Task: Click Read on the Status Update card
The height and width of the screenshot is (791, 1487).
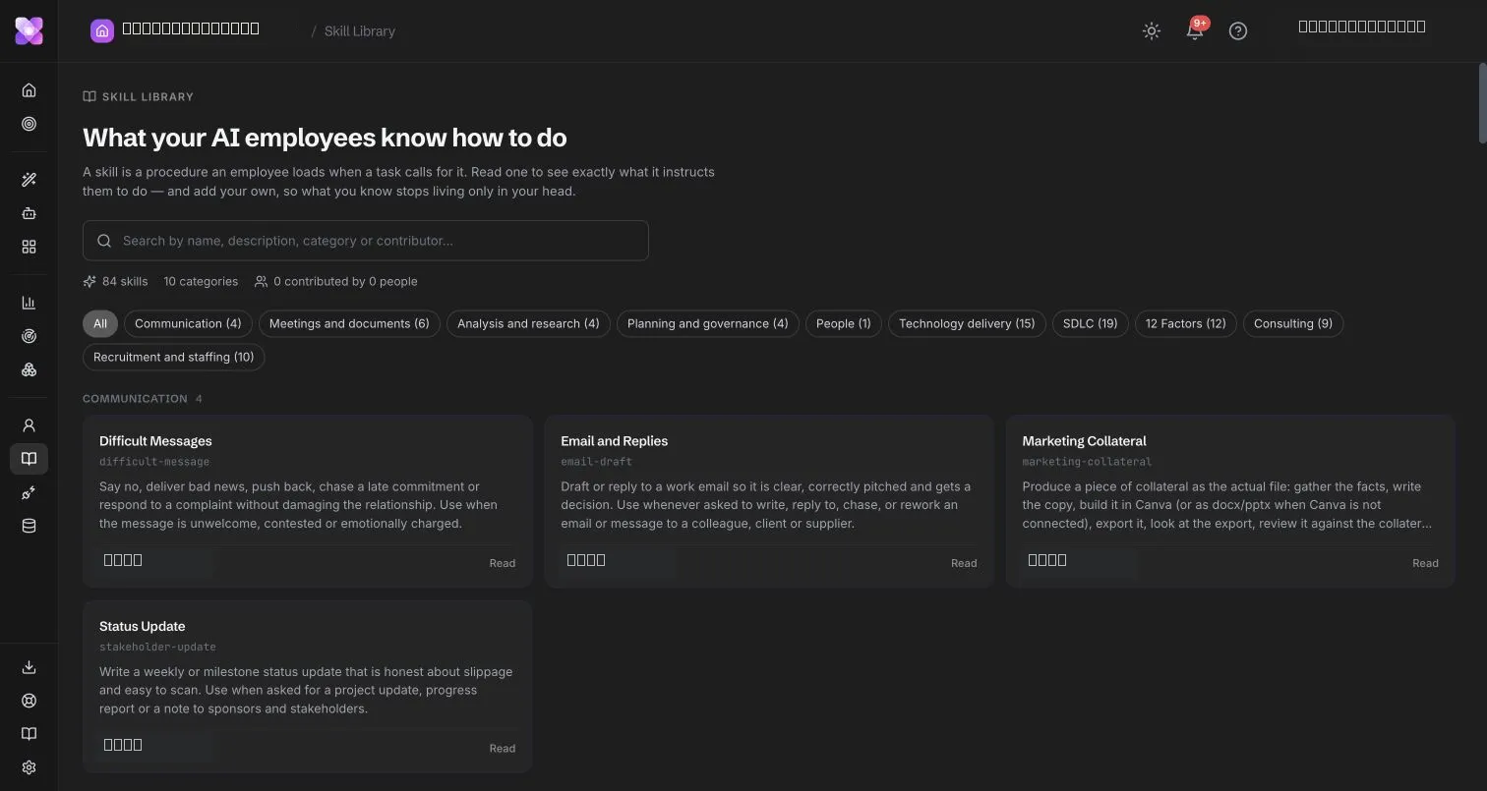Action: (503, 748)
